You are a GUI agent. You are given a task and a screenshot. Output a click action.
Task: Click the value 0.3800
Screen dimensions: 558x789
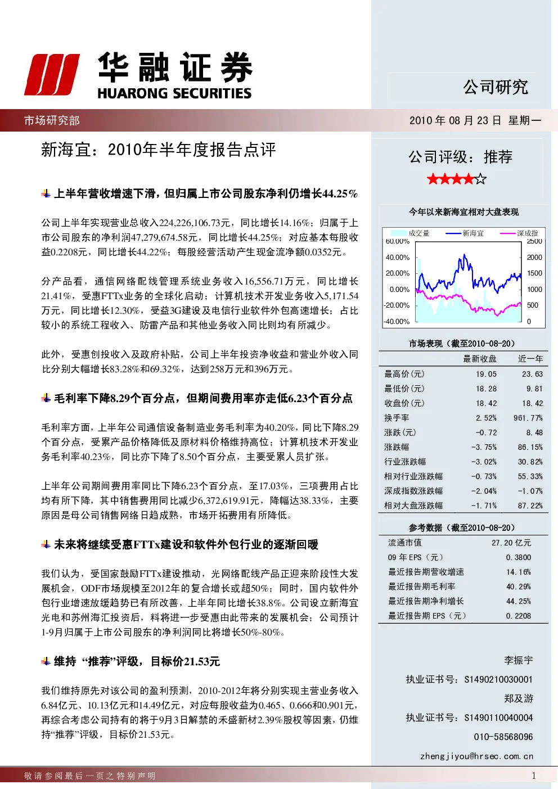coord(519,557)
